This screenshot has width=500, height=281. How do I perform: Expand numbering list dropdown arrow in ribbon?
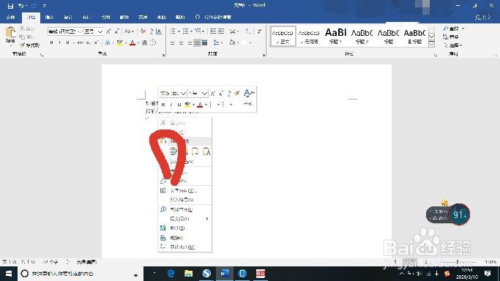[191, 31]
